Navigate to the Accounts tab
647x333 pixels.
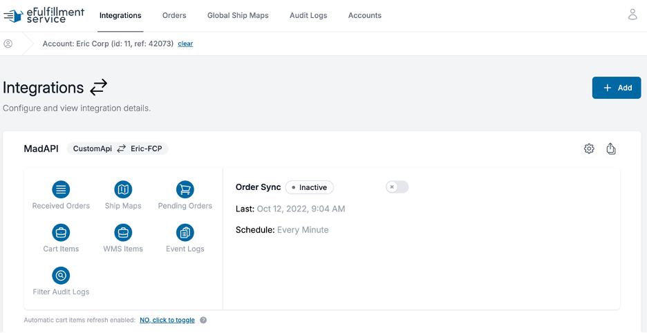click(x=365, y=16)
